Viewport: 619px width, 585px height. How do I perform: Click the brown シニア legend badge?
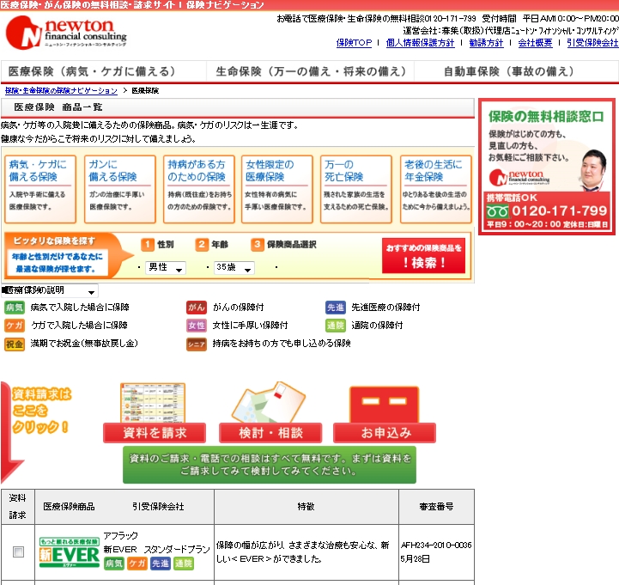(197, 344)
